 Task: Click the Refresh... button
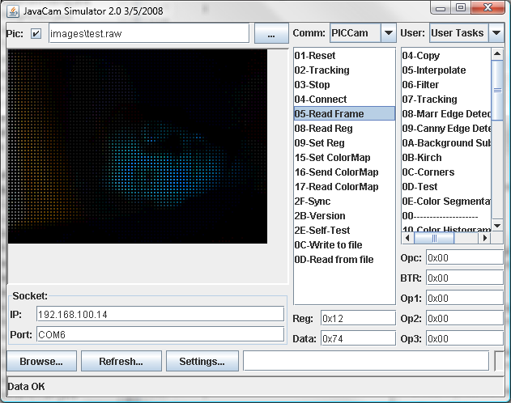(121, 361)
